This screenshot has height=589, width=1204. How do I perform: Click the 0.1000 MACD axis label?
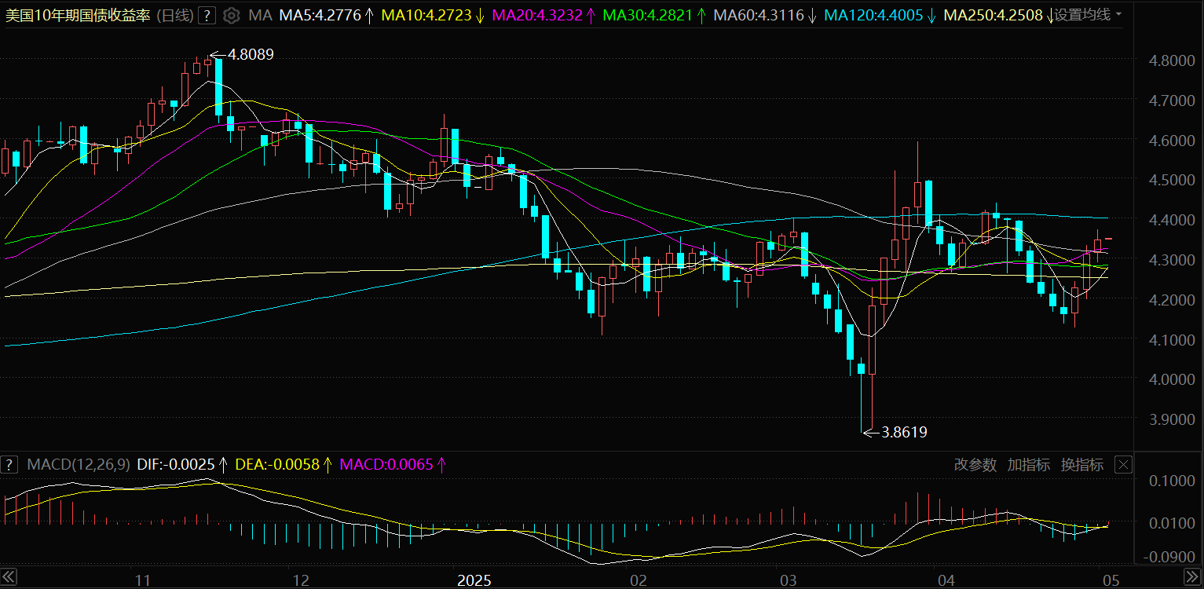tap(1170, 481)
